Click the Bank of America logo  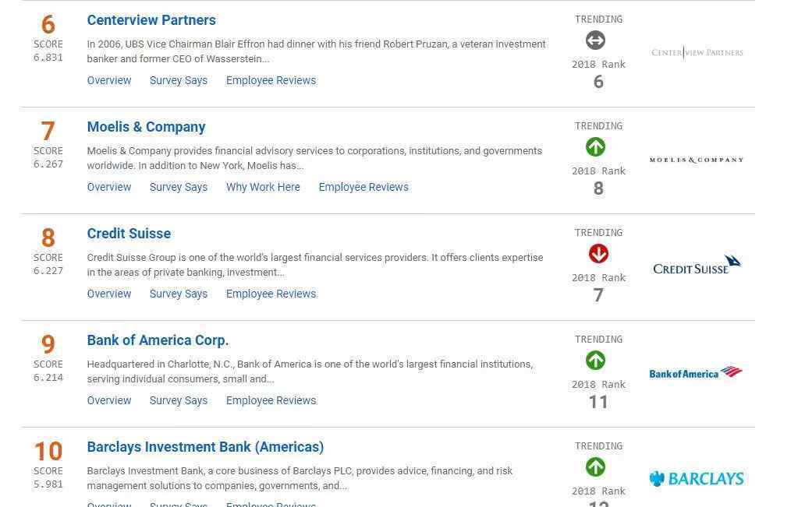695,373
